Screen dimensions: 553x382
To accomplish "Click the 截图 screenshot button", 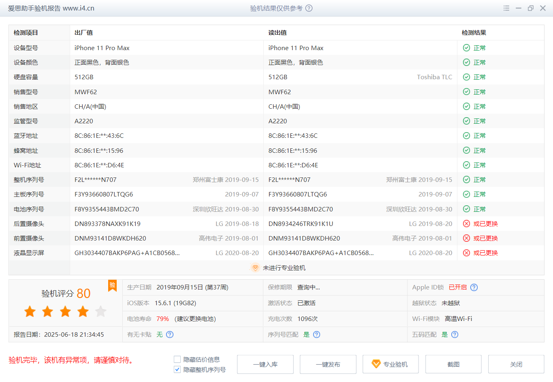I will [x=453, y=364].
